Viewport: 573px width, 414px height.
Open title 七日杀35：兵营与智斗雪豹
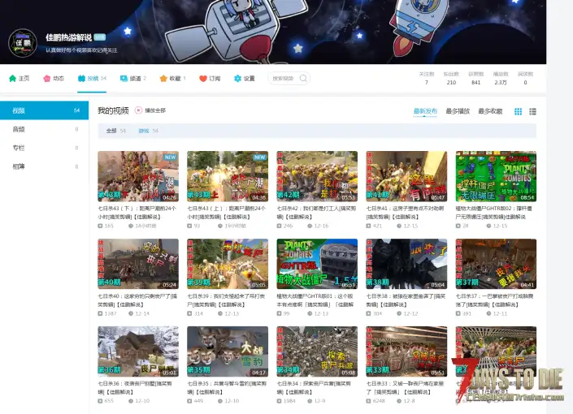coord(227,388)
